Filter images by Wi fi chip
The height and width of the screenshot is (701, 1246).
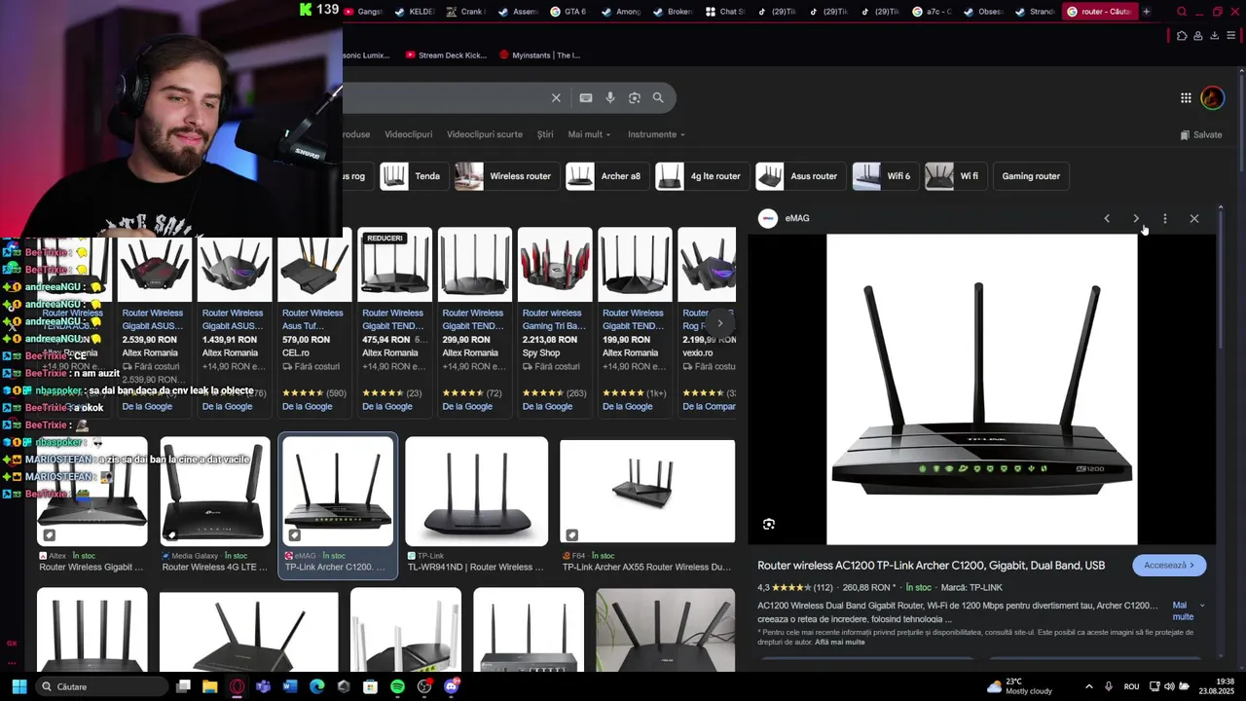(954, 176)
